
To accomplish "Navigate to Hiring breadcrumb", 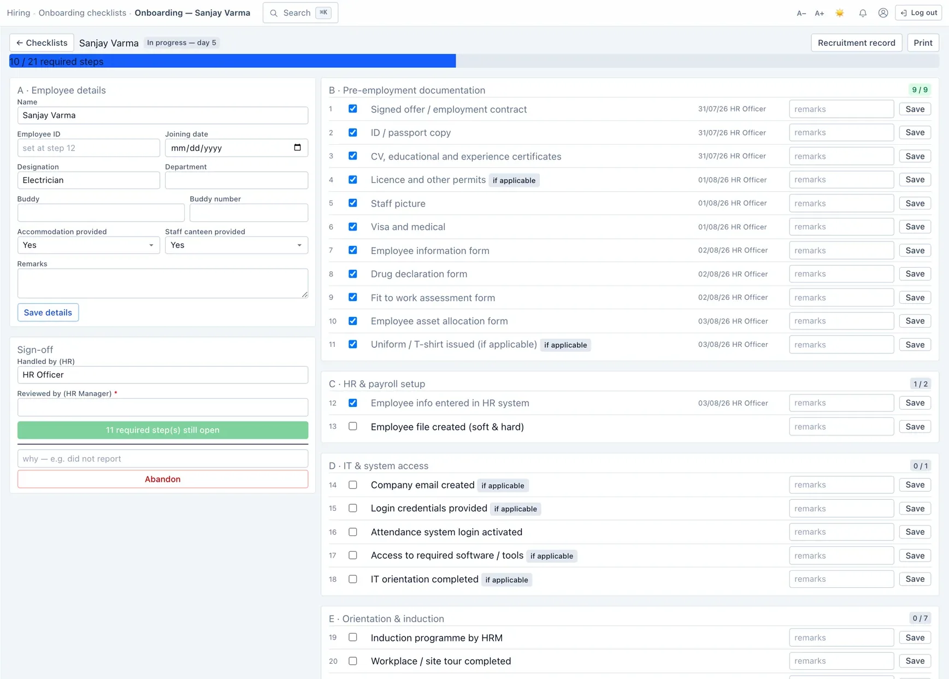I will pos(19,13).
